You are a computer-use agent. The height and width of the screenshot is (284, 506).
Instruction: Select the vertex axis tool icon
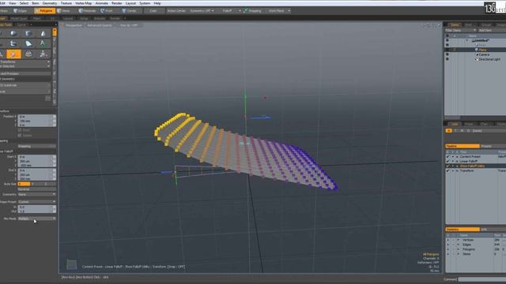(43, 54)
